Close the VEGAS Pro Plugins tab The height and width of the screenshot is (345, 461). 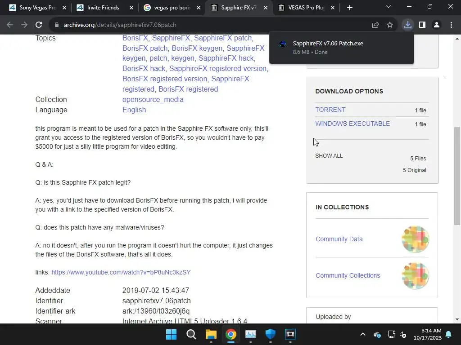333,8
